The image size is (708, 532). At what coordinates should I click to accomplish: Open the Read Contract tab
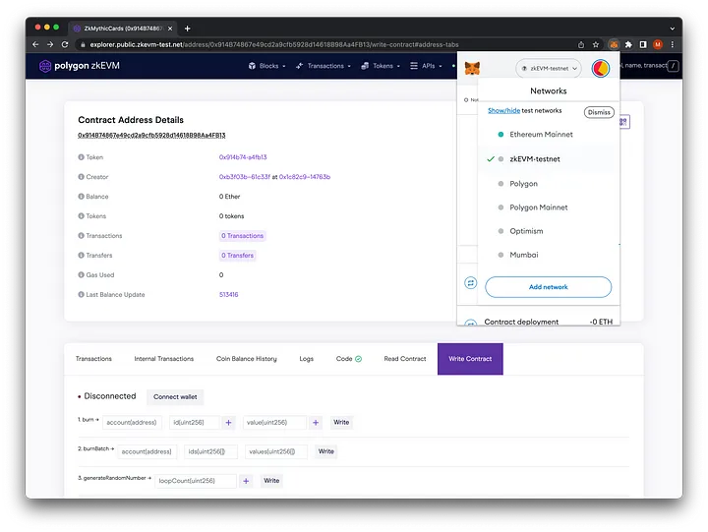pyautogui.click(x=405, y=359)
